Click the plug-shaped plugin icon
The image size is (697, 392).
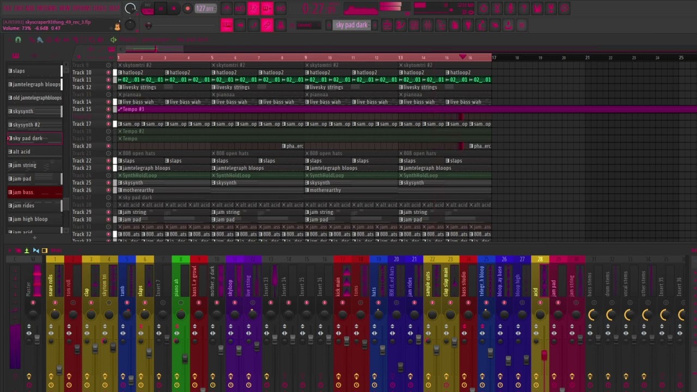click(x=468, y=25)
